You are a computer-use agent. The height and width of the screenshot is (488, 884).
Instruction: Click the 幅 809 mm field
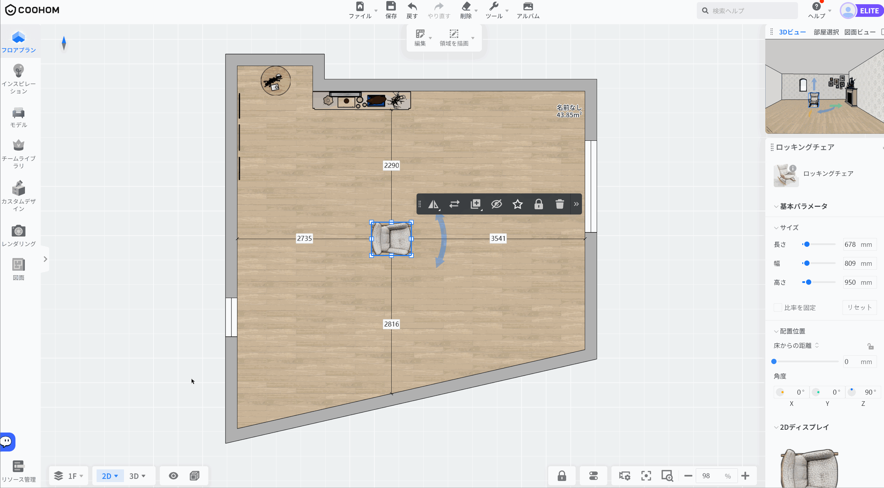click(859, 263)
